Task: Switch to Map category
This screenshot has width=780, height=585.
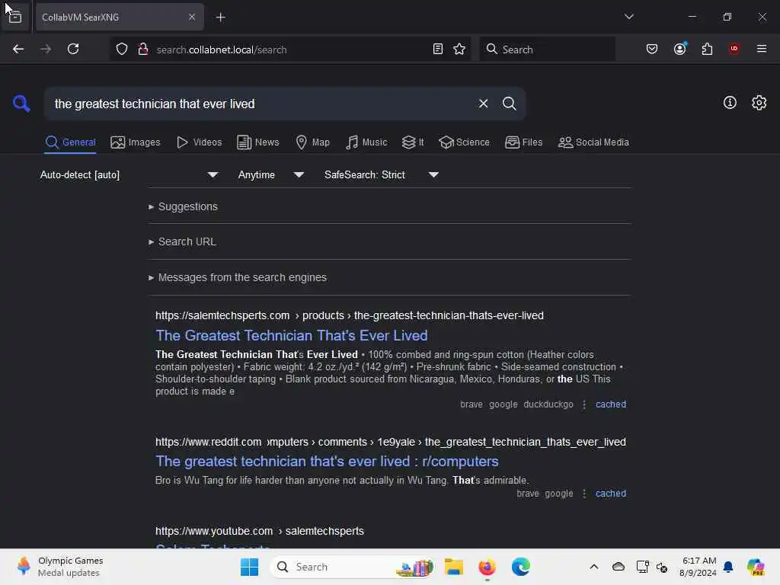Action: [x=312, y=142]
